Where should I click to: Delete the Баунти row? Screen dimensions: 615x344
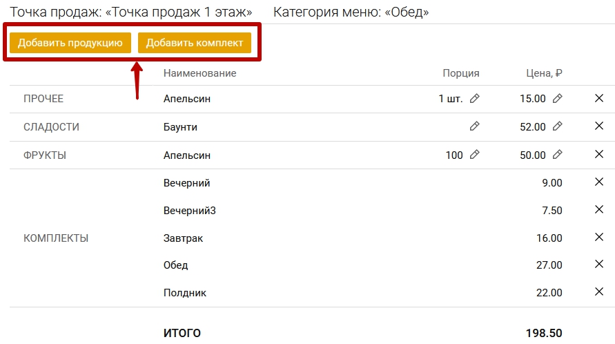[599, 126]
